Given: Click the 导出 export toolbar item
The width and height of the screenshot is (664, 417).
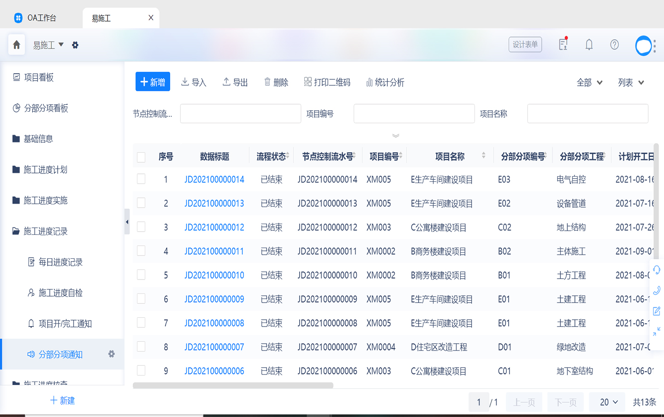Looking at the screenshot, I should [235, 82].
